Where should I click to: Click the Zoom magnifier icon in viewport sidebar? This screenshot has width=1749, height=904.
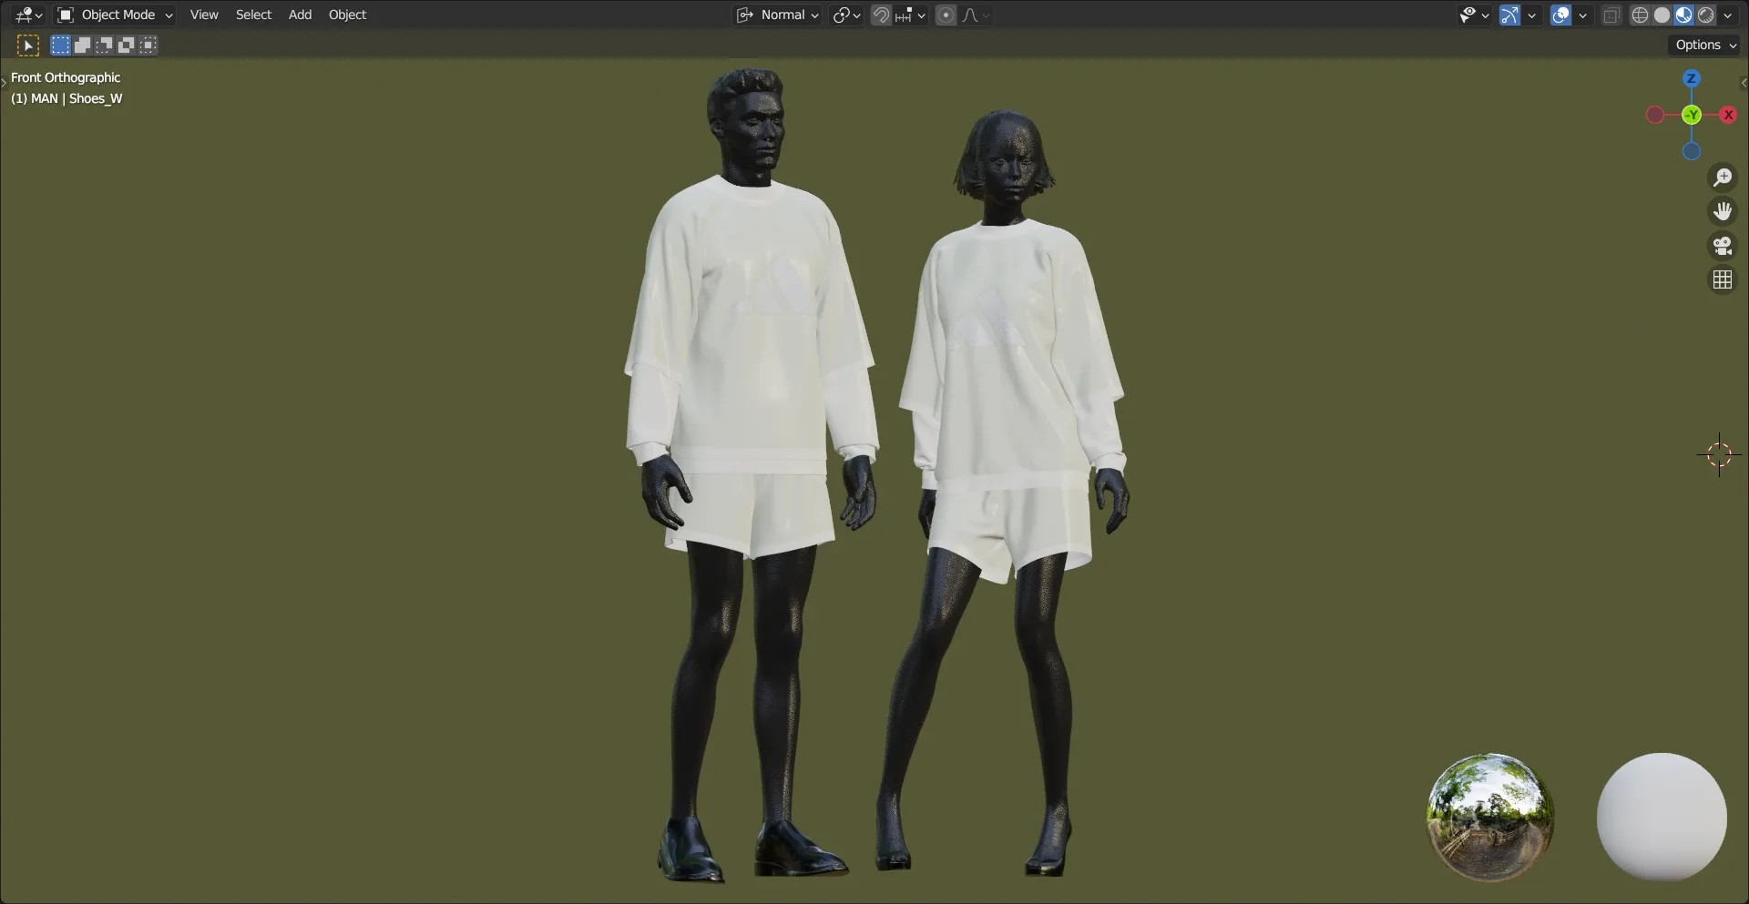point(1722,177)
